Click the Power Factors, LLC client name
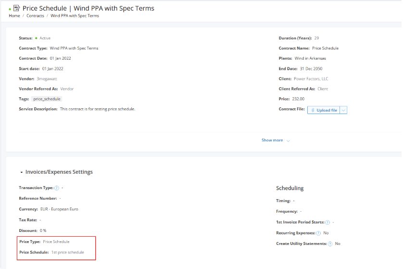The height and width of the screenshot is (269, 403). (311, 78)
